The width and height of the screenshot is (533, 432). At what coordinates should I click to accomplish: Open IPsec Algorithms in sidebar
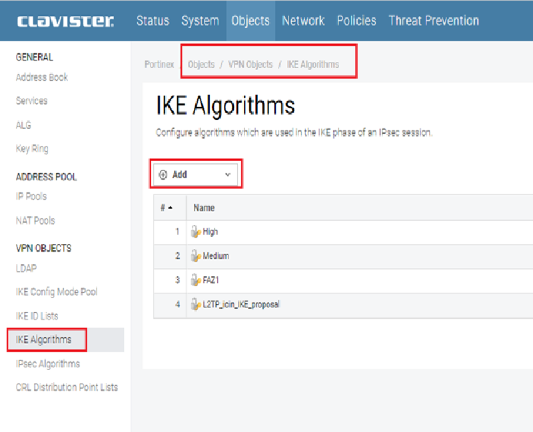click(48, 363)
